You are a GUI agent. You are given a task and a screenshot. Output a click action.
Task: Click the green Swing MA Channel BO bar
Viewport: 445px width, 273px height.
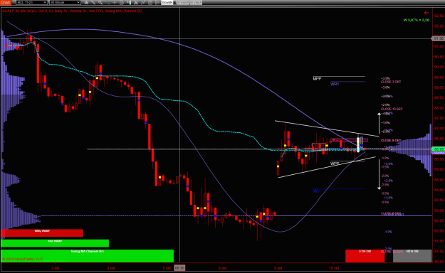(87, 256)
